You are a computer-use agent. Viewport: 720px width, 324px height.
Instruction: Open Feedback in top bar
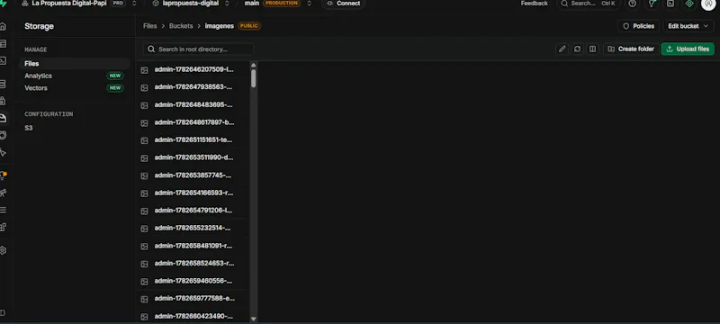(534, 4)
